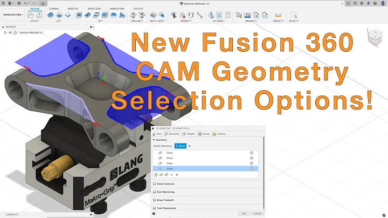Open the Tool tab in 2D Adaptive dialog
This screenshot has width=388, height=218.
[157, 134]
